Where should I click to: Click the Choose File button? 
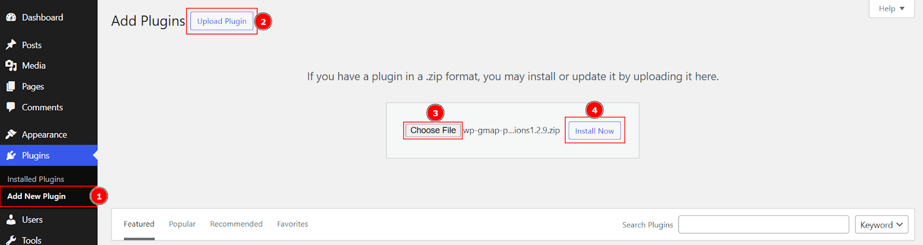coord(433,131)
